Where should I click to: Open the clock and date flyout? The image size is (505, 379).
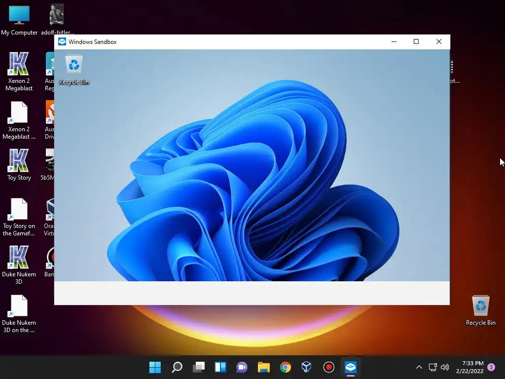pos(470,367)
